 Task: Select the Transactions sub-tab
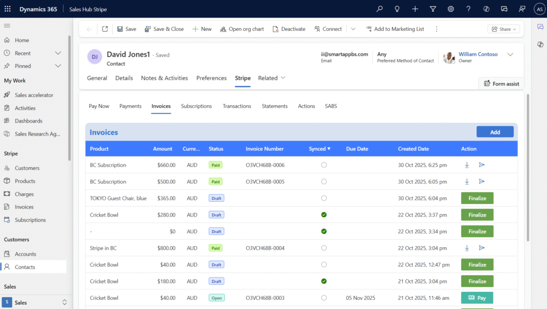coord(237,106)
